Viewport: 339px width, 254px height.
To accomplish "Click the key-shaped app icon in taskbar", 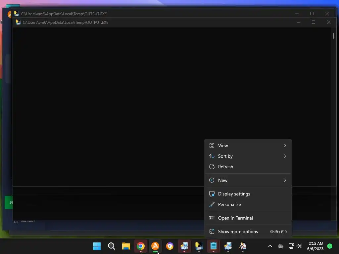I will (x=243, y=246).
